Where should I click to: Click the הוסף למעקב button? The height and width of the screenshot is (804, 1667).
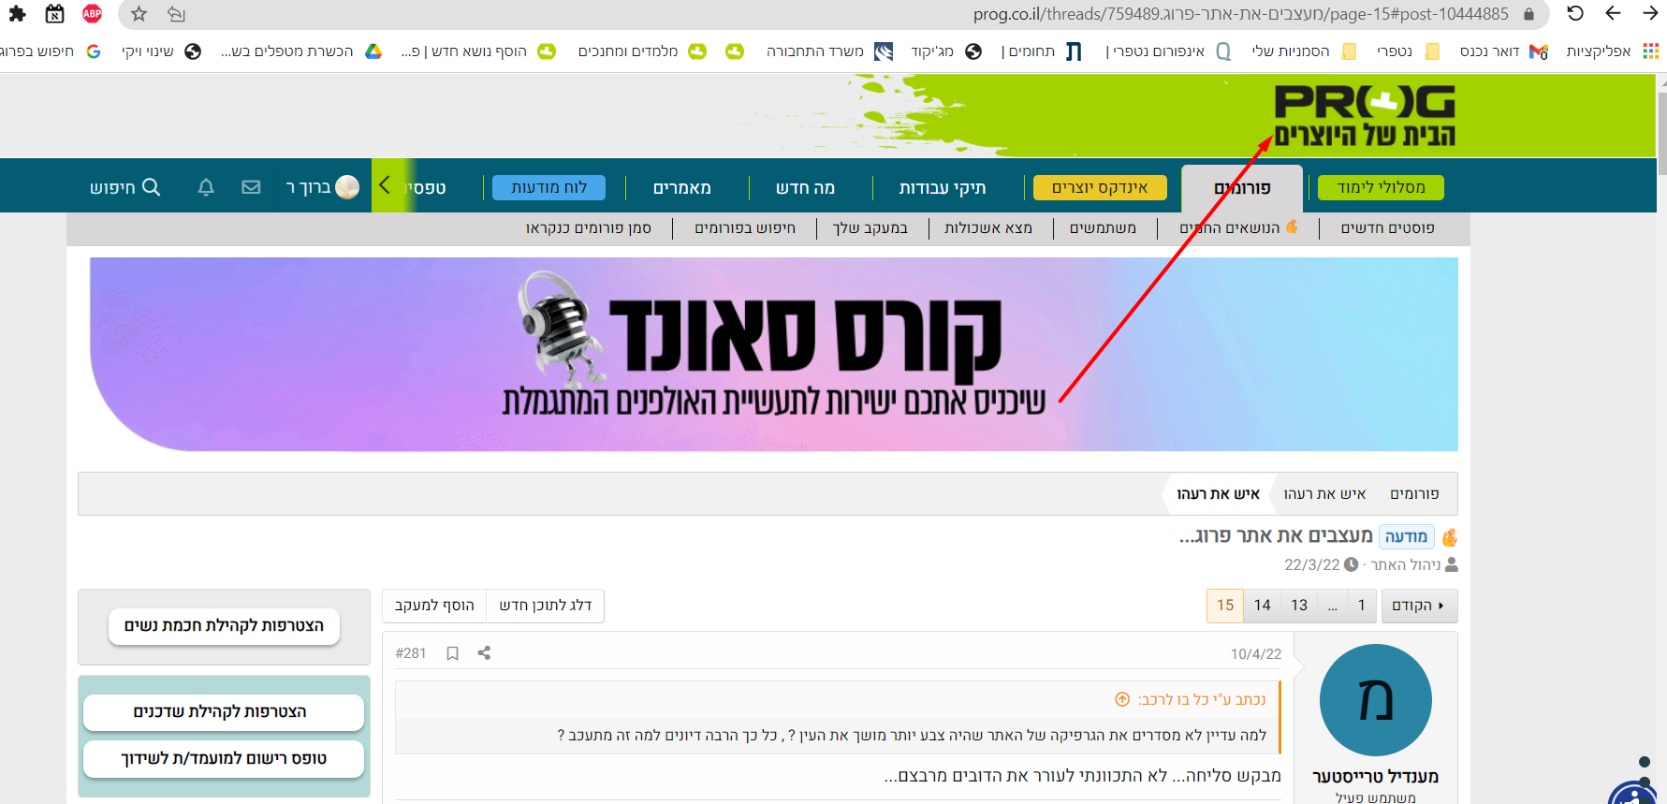point(434,606)
